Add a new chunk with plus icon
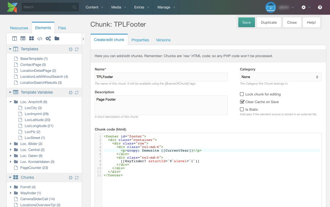Image resolution: width=330 pixels, height=207 pixels. [71, 178]
